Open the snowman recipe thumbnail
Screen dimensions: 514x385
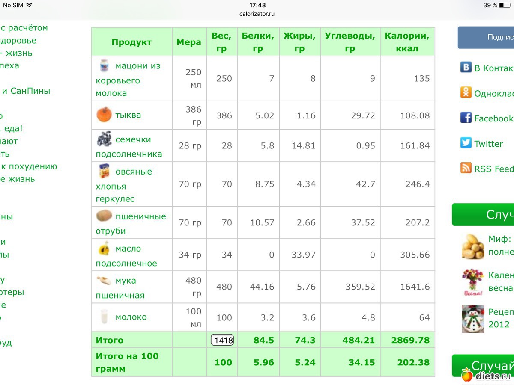click(472, 318)
